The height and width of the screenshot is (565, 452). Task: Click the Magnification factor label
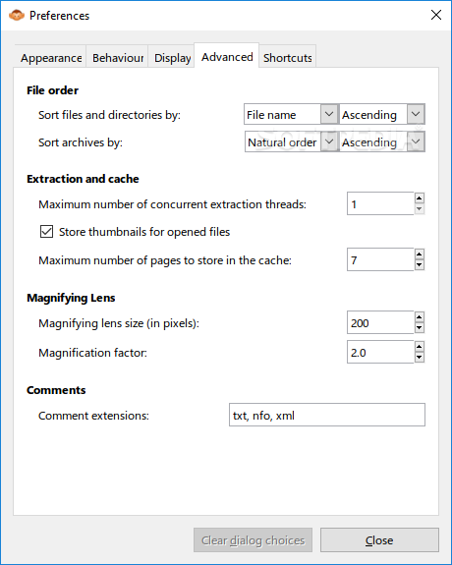[92, 353]
